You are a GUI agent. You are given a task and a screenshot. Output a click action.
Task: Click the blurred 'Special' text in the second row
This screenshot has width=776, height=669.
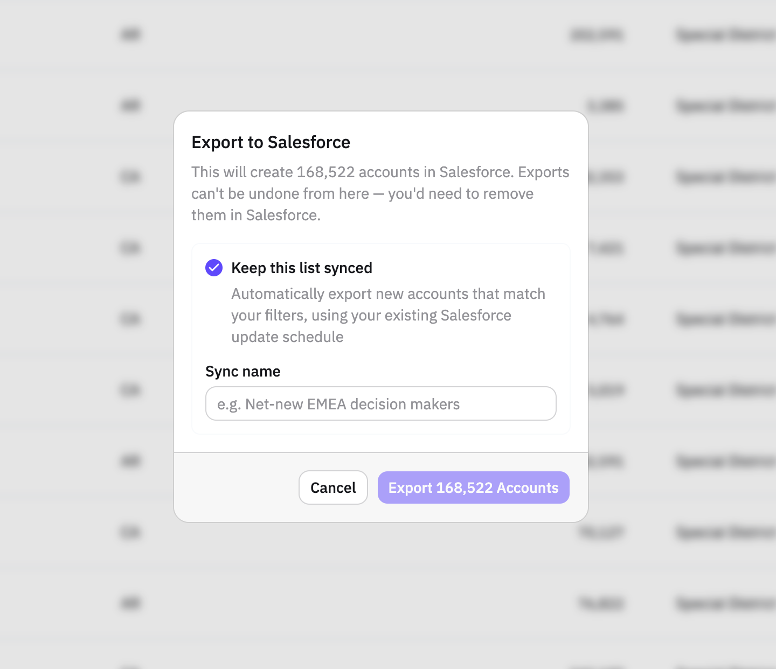(x=725, y=106)
